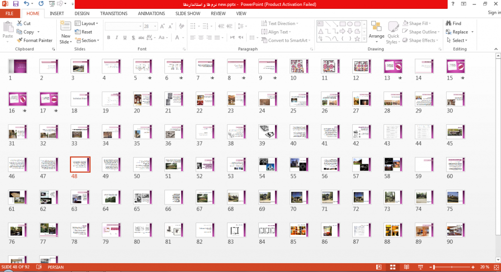The image size is (501, 272).
Task: Open the Layout dropdown
Action: (x=87, y=23)
